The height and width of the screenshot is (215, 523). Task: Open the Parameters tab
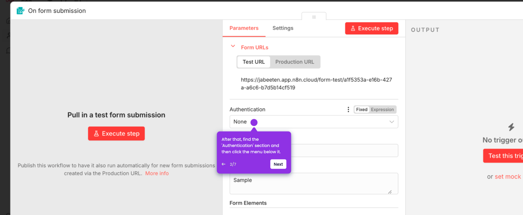[x=244, y=28]
